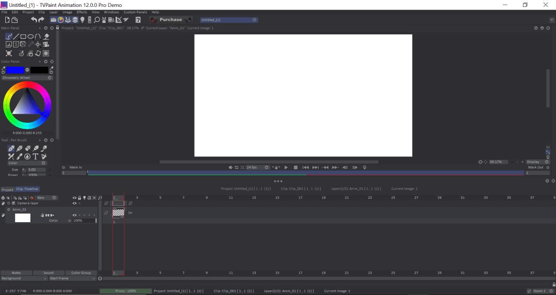556x295 pixels.
Task: Toggle visibility of the Anim_01 layer
Action: pyautogui.click(x=74, y=215)
